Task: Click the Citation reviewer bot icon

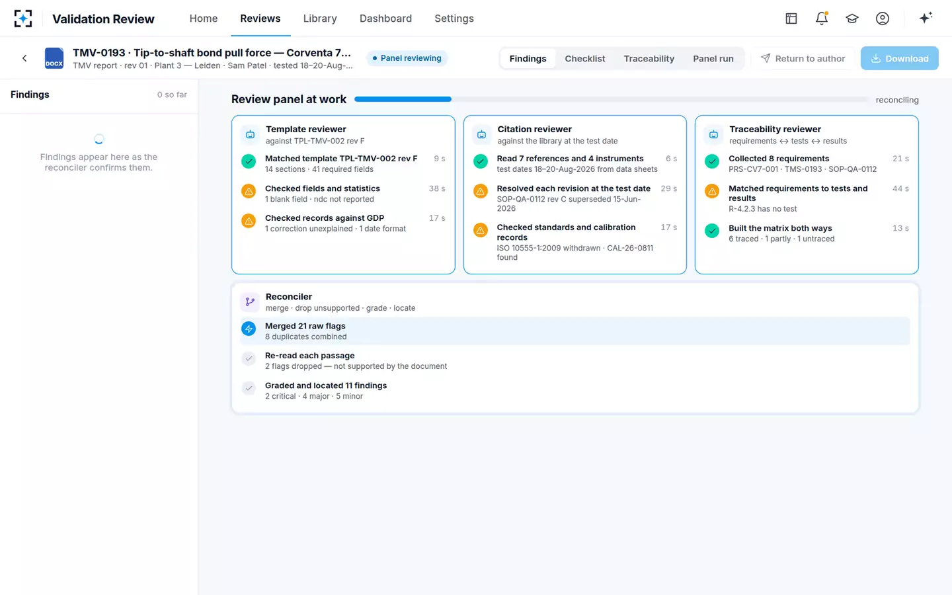Action: 482,135
